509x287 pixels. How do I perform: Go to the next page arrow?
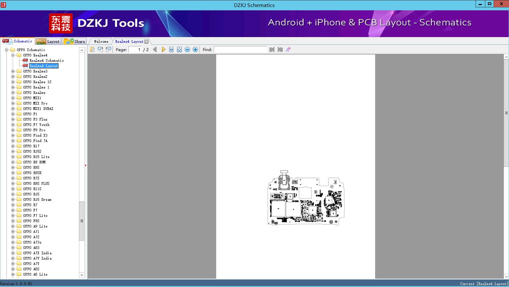tap(163, 49)
